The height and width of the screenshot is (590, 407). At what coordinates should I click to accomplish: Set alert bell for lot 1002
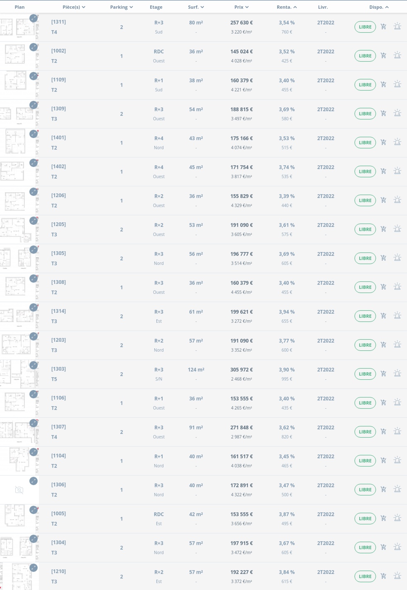coord(397,56)
